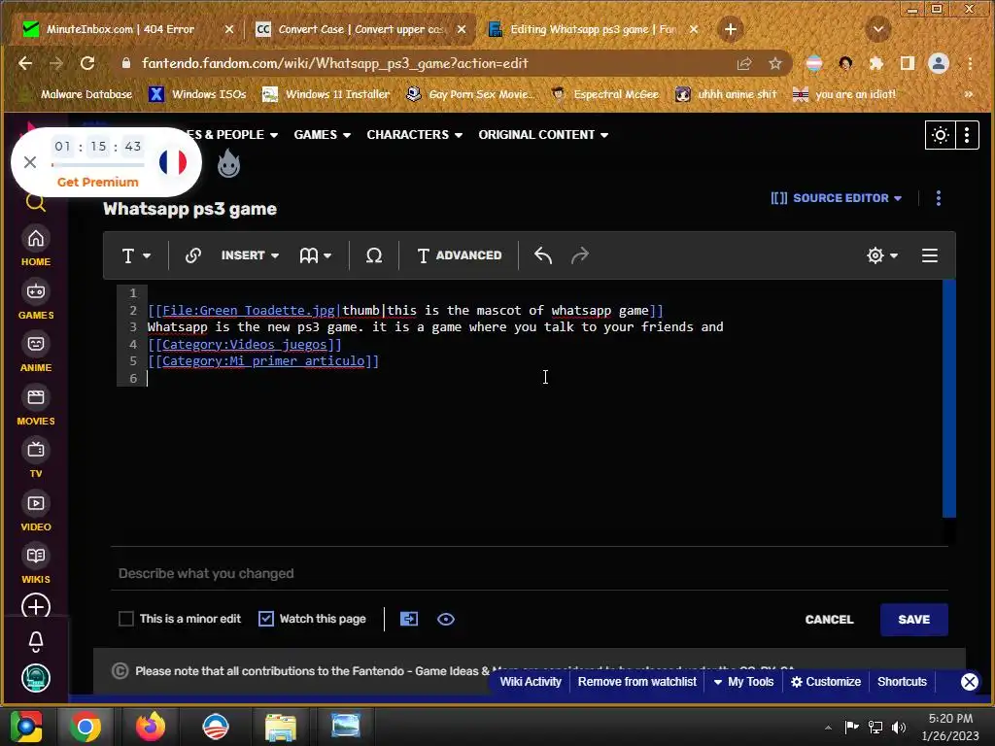Open Firefox from the taskbar

click(151, 727)
